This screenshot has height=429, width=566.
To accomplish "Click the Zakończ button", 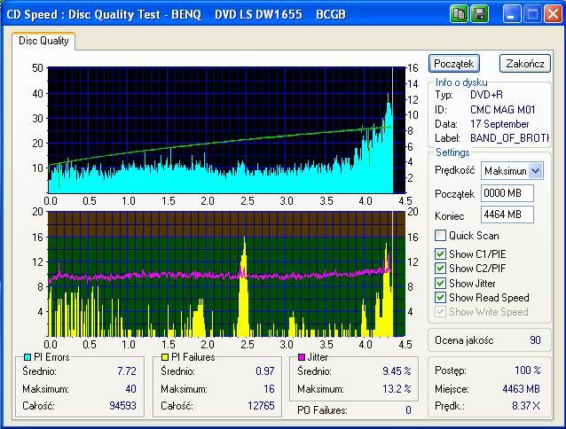I will (x=525, y=64).
